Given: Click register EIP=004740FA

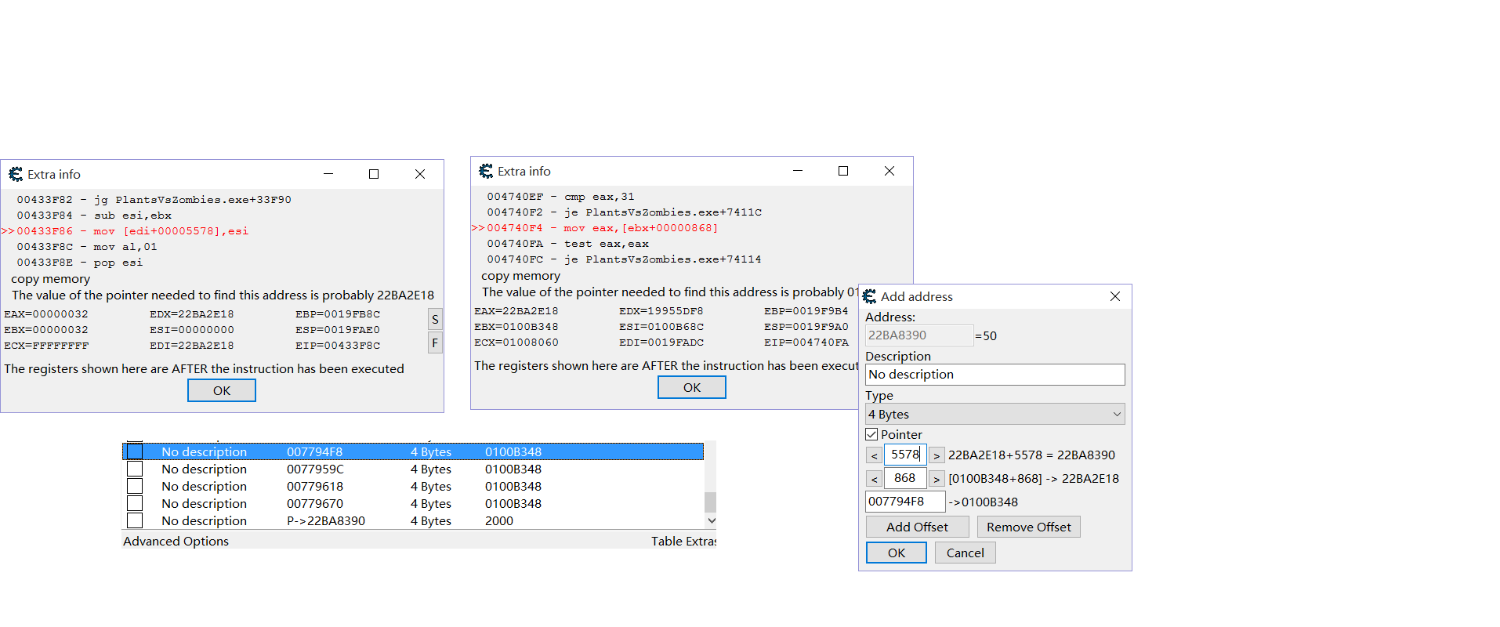Looking at the screenshot, I should (806, 342).
